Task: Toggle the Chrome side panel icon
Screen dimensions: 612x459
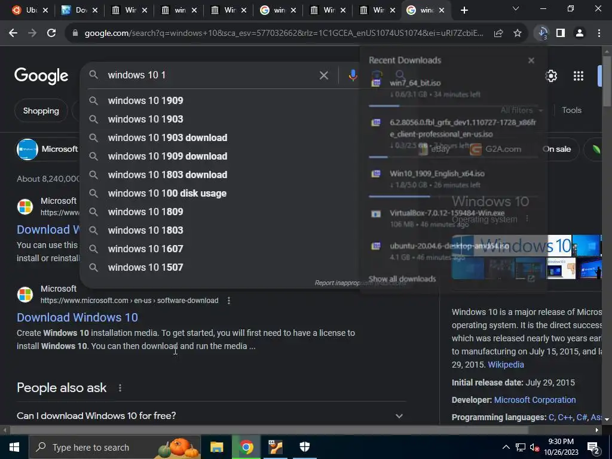Action: (561, 33)
